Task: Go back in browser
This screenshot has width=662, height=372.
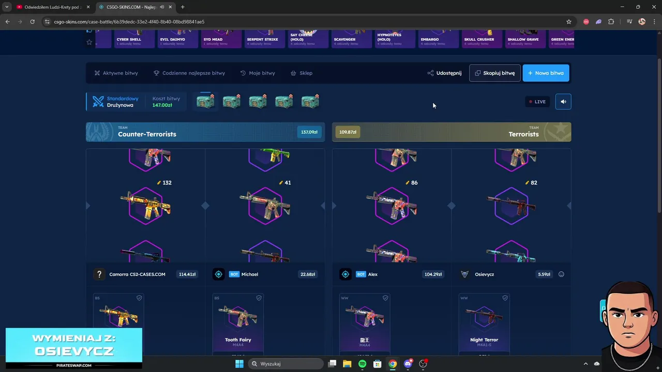Action: (7, 22)
